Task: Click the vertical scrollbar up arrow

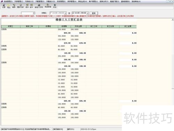Action: click(173, 19)
